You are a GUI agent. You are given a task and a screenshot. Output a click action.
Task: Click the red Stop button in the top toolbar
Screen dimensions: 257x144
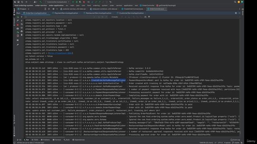(84, 2)
